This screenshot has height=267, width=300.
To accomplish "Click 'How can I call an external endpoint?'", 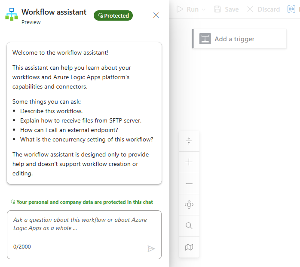I will [x=69, y=130].
